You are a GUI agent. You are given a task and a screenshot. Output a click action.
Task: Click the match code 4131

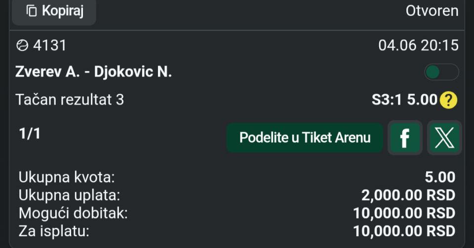(x=49, y=45)
